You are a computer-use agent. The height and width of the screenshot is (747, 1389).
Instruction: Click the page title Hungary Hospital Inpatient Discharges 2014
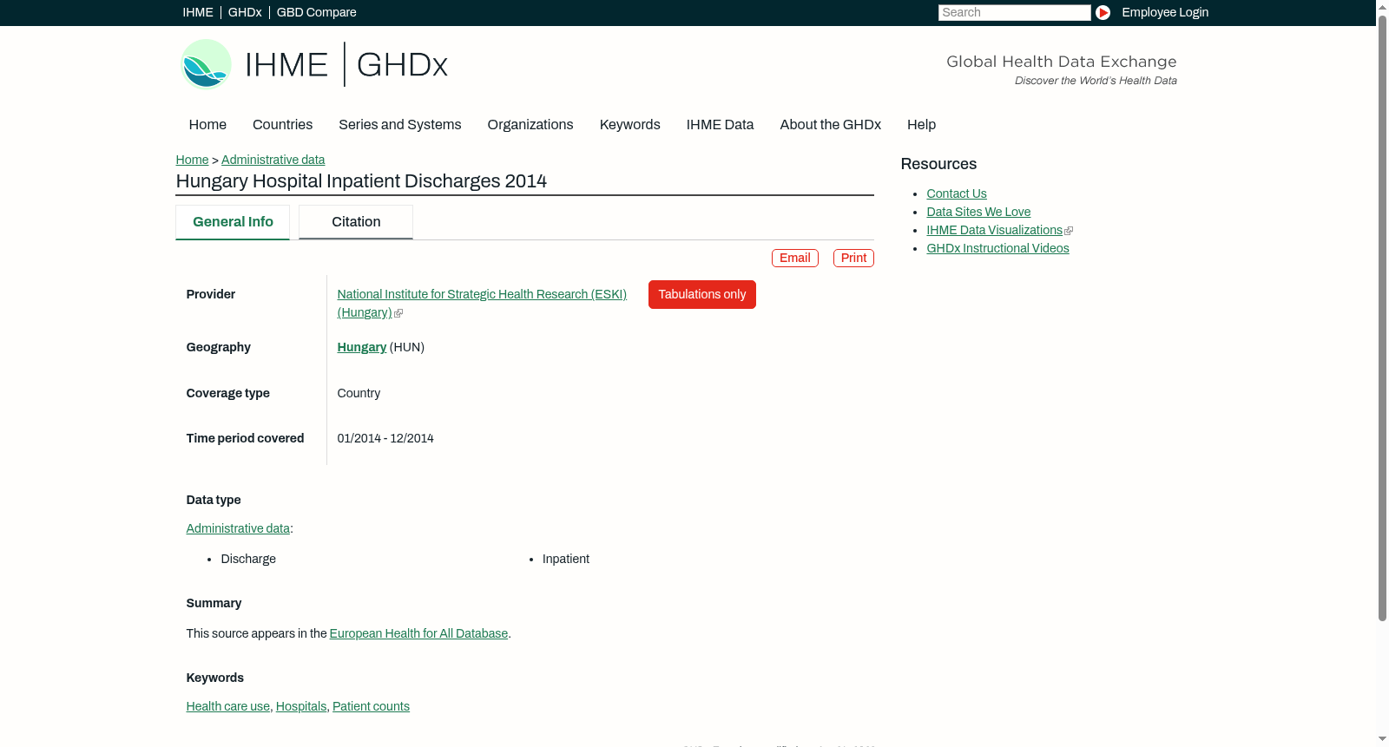[361, 181]
